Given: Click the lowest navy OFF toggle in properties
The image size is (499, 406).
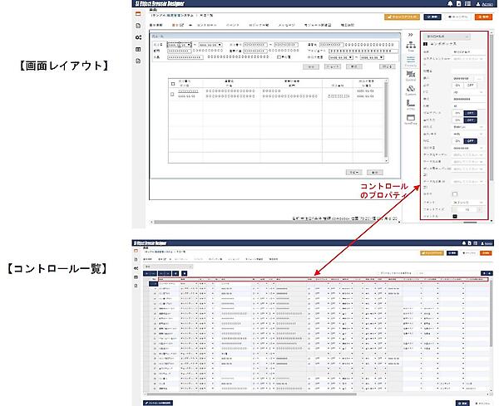Looking at the screenshot, I should (x=471, y=141).
